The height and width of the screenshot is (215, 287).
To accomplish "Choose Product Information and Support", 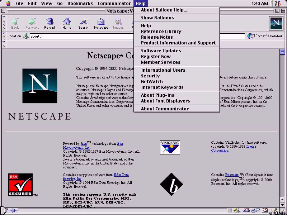I will pos(177,43).
